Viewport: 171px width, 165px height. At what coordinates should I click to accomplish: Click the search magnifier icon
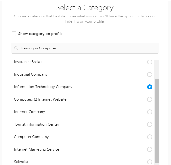point(16,48)
